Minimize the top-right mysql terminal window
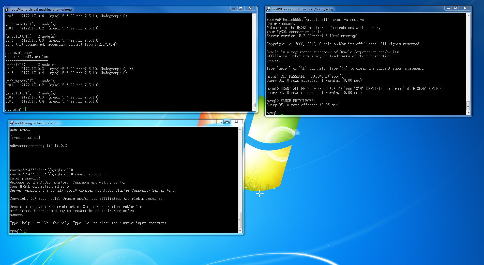 [448, 8]
